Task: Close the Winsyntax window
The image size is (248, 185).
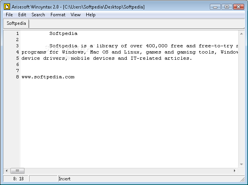Action: (239, 7)
